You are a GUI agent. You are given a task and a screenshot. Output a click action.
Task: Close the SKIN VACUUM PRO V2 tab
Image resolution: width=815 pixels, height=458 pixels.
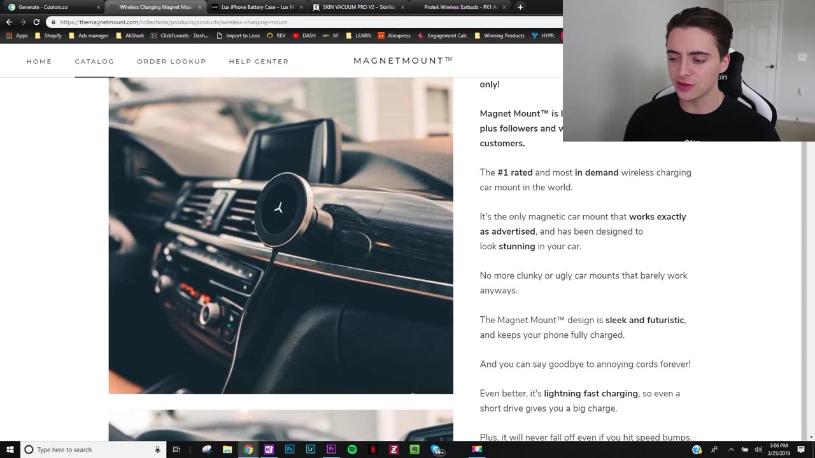(402, 7)
